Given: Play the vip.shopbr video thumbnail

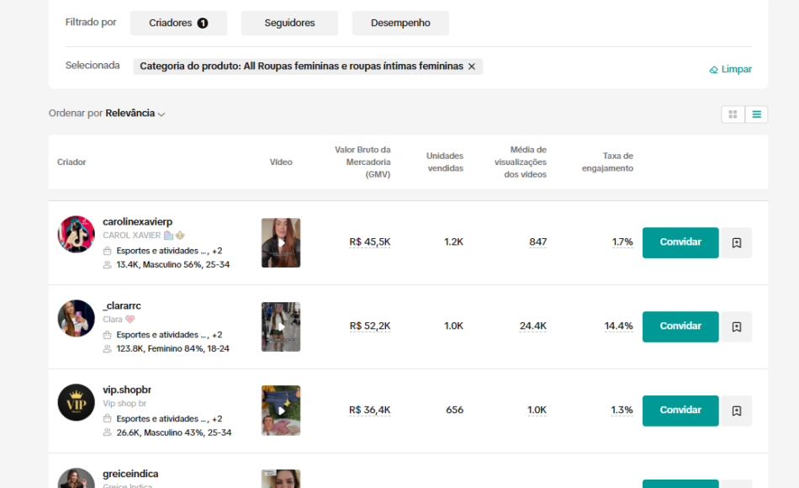Looking at the screenshot, I should pos(280,411).
